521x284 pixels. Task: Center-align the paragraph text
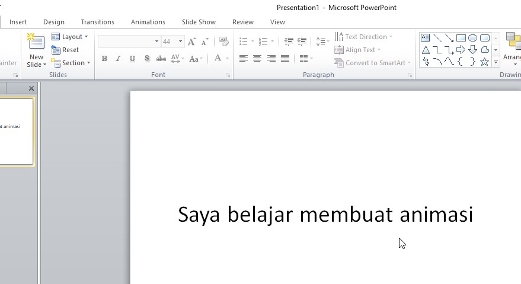pos(257,59)
